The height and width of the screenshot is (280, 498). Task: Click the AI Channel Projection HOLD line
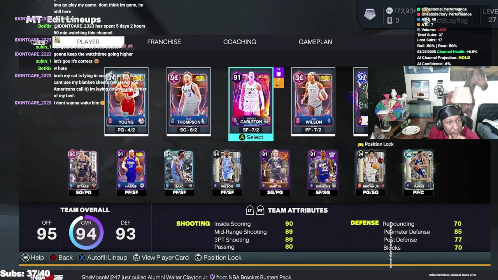click(444, 58)
